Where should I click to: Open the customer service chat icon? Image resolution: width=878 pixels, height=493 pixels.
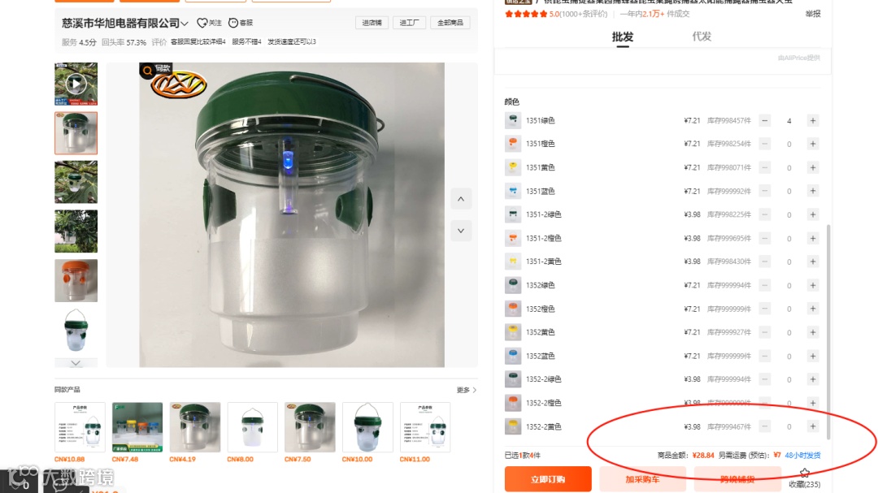click(233, 23)
